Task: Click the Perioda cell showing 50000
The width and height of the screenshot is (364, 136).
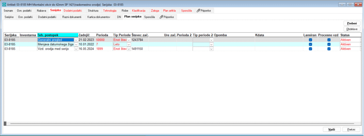Action: tap(104, 40)
